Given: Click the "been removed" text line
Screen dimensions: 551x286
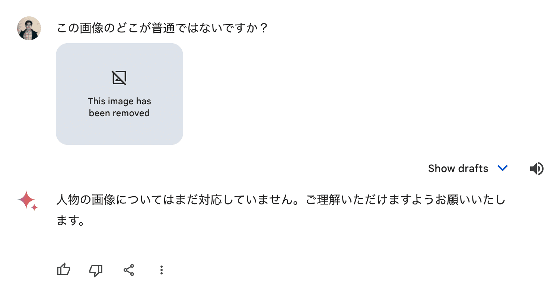Looking at the screenshot, I should click(x=119, y=113).
